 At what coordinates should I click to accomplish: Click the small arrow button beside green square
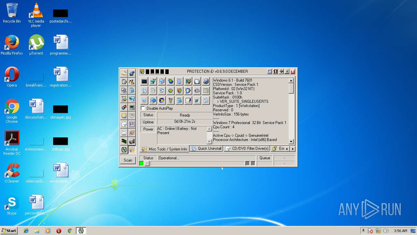coord(147,164)
